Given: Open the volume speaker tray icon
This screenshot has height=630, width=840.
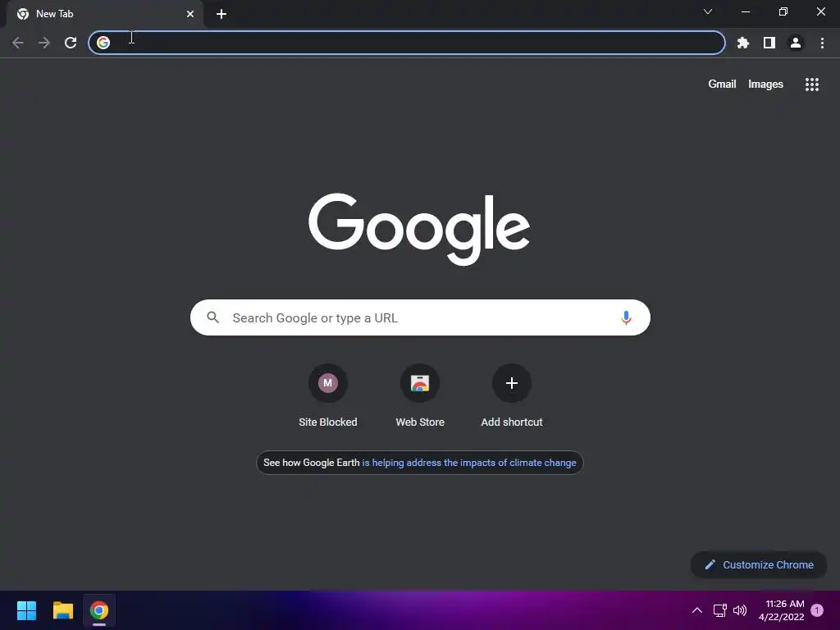Looking at the screenshot, I should pyautogui.click(x=740, y=610).
